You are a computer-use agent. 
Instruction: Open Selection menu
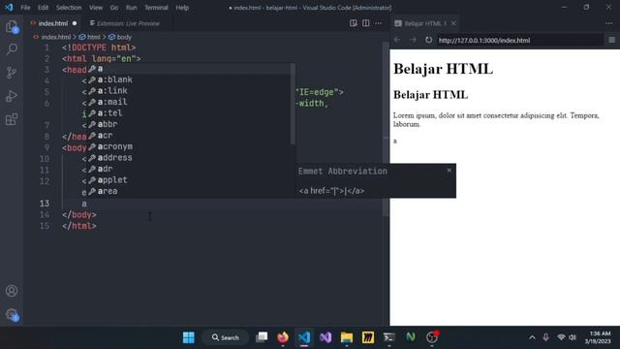point(69,8)
